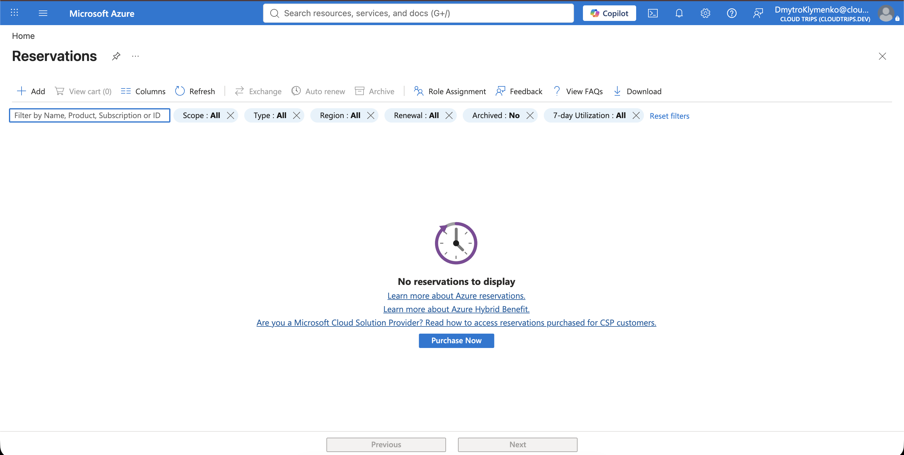Click the global search resources field

(418, 13)
